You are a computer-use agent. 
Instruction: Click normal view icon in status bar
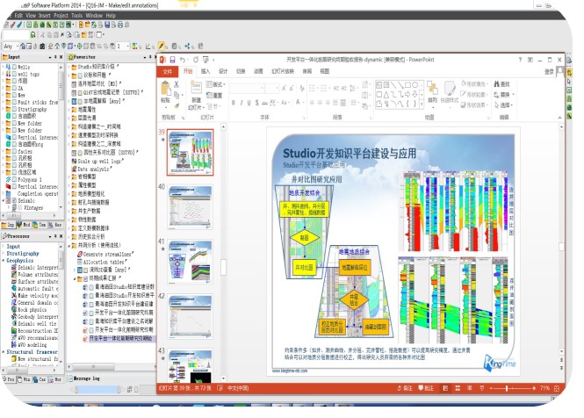point(445,388)
